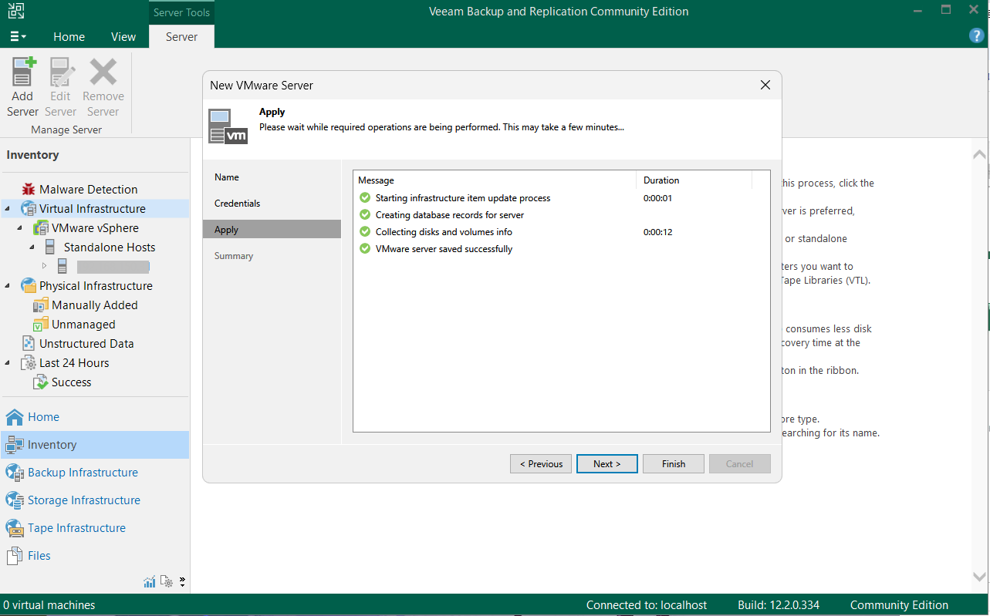Select Manually Added in inventory tree
Screen dimensions: 990x616
[x=94, y=305]
